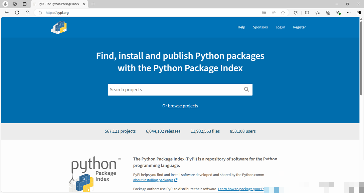Viewport: 364px width, 193px height.
Task: Click Register
Action: [x=299, y=27]
